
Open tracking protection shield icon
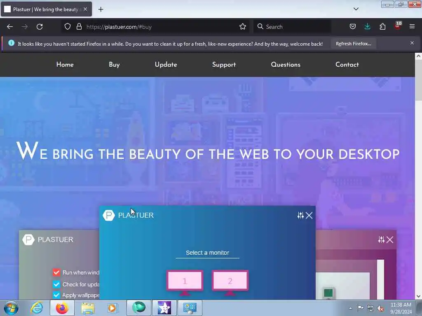tap(68, 27)
